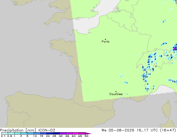The height and width of the screenshot is (137, 177).
Task: Click the ICON-D2 model name text
Action: [47, 130]
